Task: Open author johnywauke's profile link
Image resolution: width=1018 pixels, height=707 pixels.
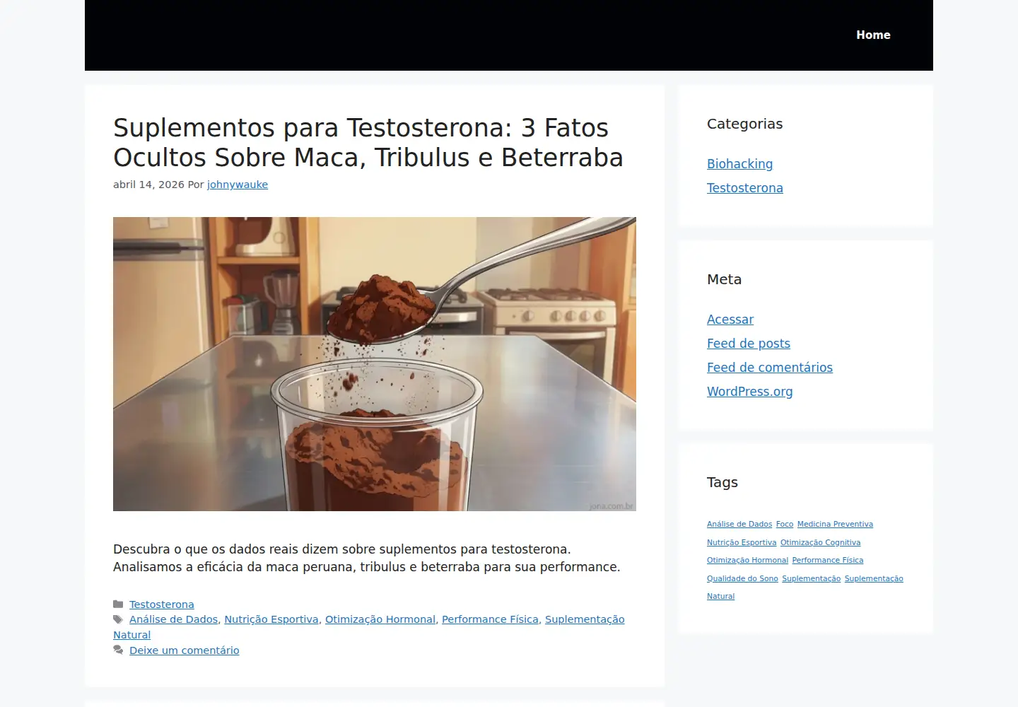Action: (238, 185)
